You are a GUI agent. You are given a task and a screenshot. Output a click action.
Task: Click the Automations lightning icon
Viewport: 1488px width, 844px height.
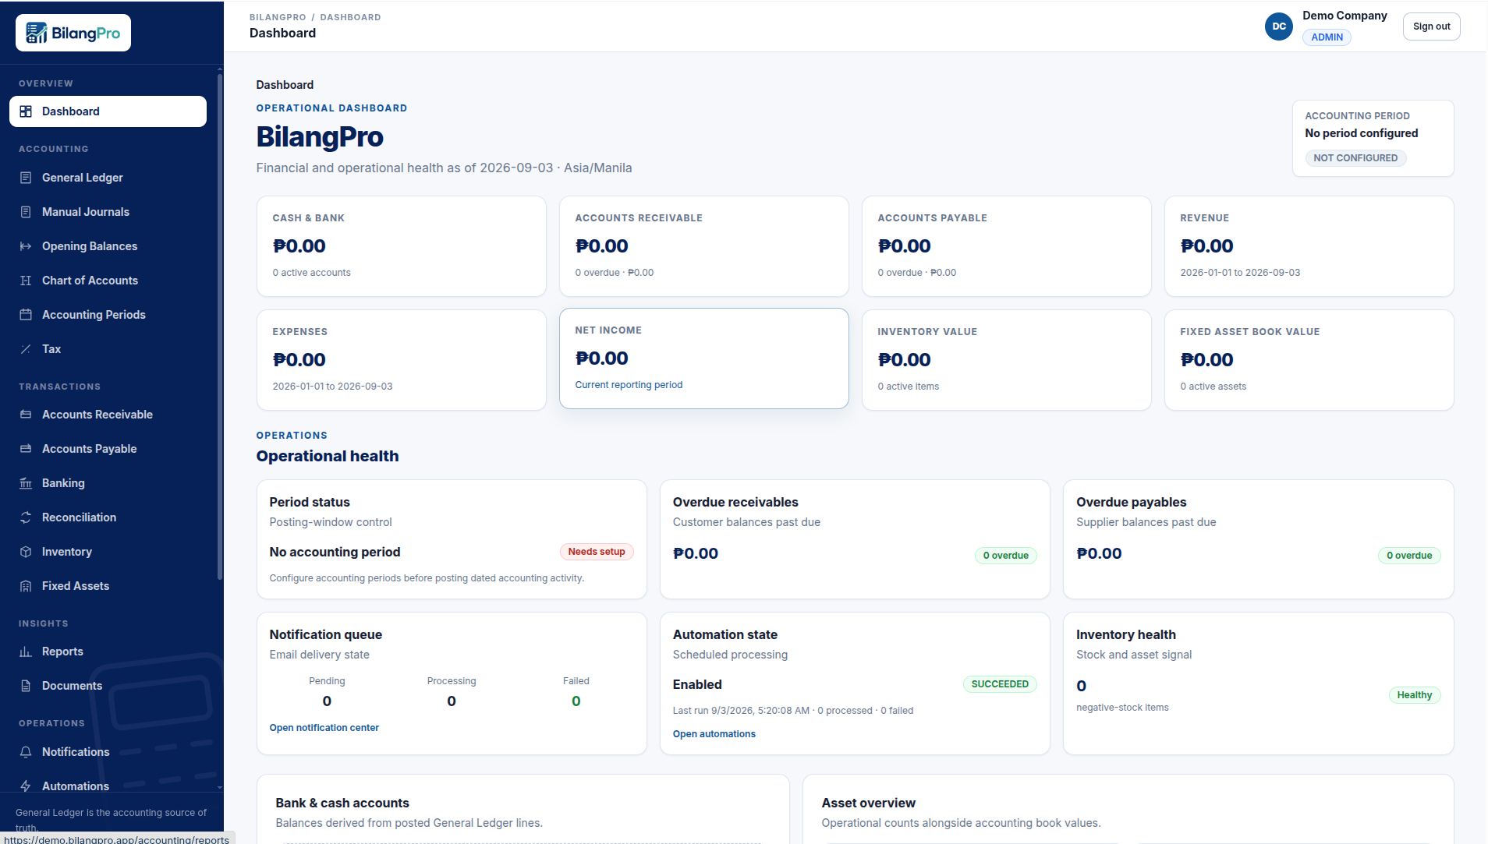coord(26,786)
